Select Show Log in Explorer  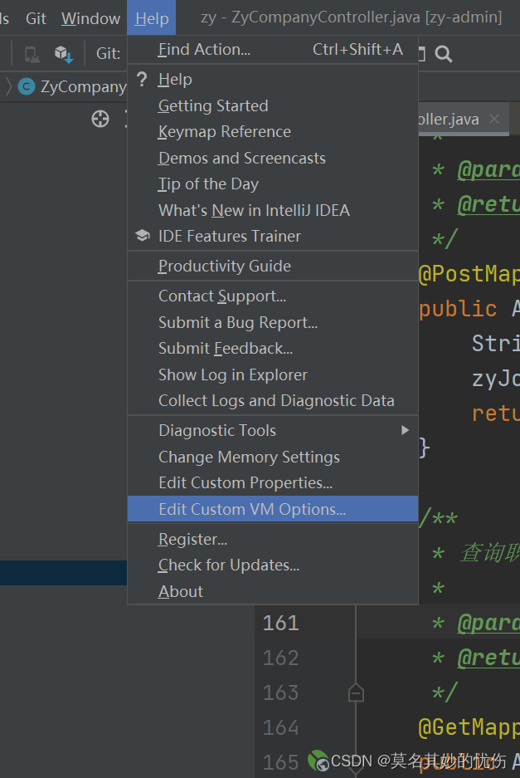click(x=273, y=374)
